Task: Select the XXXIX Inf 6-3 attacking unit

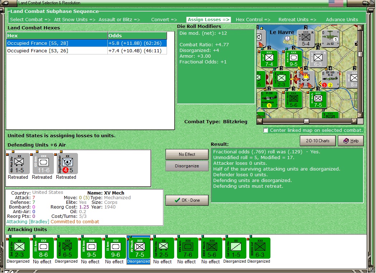Action: (260, 248)
